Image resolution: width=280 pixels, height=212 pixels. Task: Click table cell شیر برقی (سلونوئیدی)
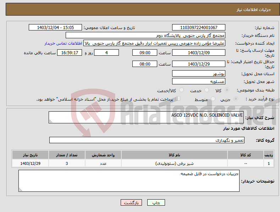coord(174,163)
